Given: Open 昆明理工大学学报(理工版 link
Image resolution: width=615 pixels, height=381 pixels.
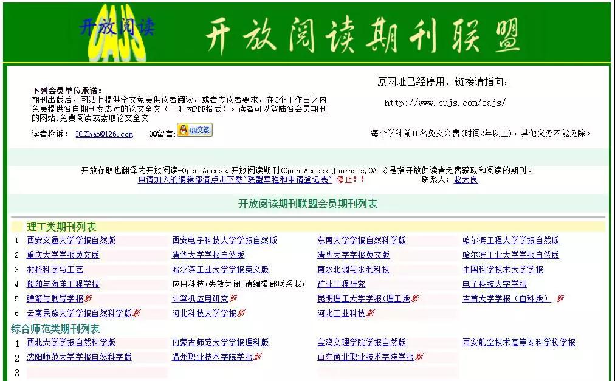Looking at the screenshot, I should point(363,298).
